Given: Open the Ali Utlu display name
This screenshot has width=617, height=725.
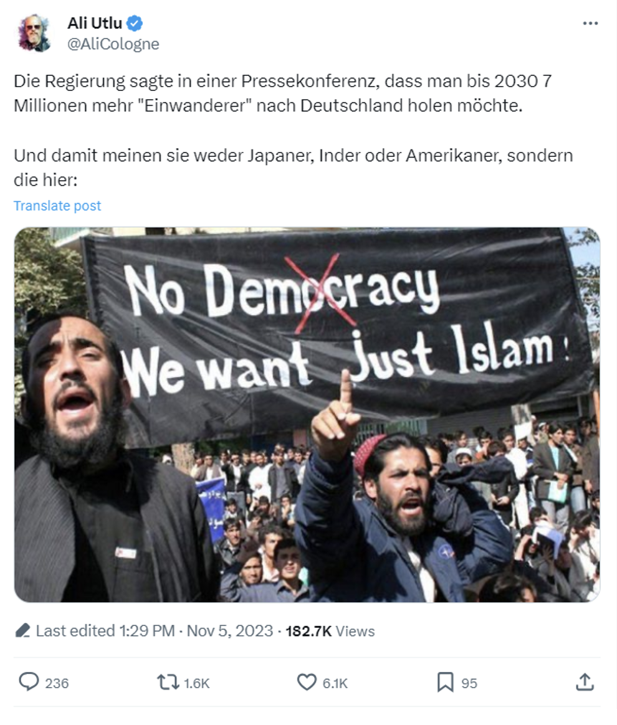Looking at the screenshot, I should (x=94, y=22).
